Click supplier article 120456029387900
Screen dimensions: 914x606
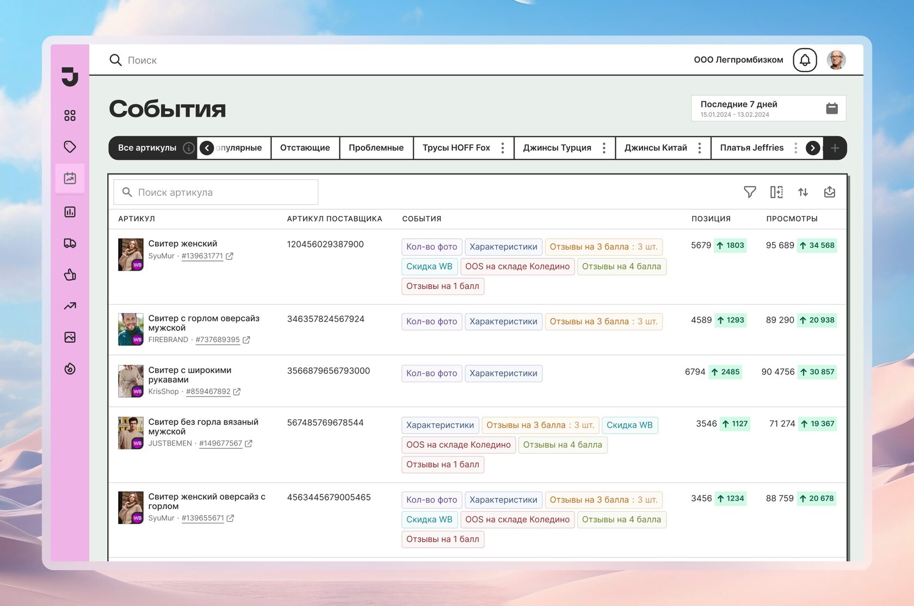point(325,244)
